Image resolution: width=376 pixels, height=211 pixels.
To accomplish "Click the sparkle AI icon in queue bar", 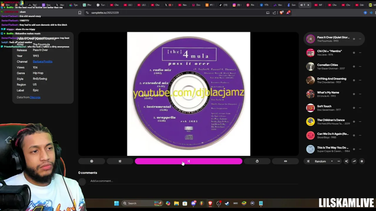I will pyautogui.click(x=346, y=161).
